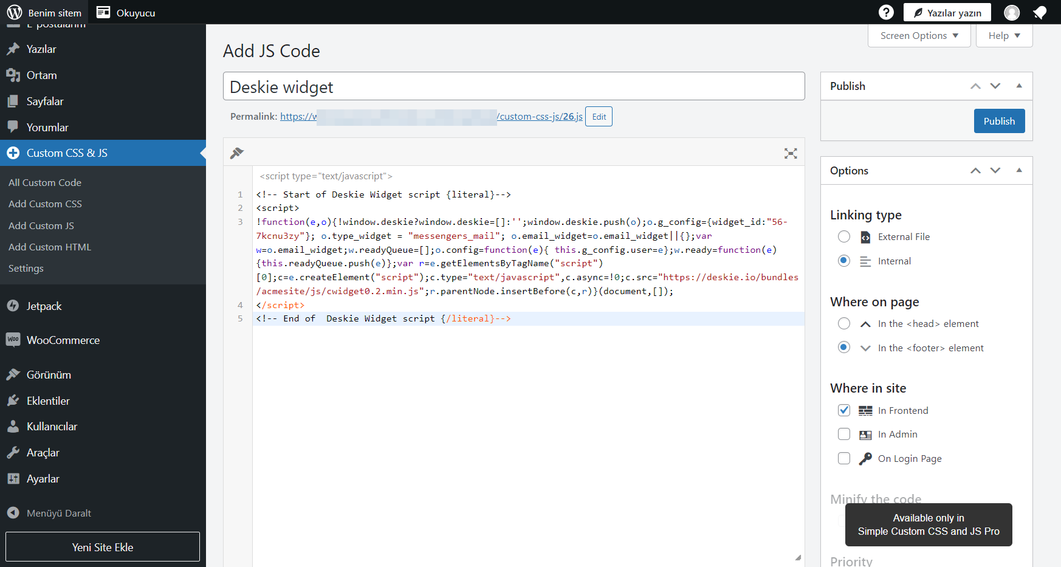The width and height of the screenshot is (1061, 567).
Task: Open the user avatar profile icon
Action: tap(1012, 12)
